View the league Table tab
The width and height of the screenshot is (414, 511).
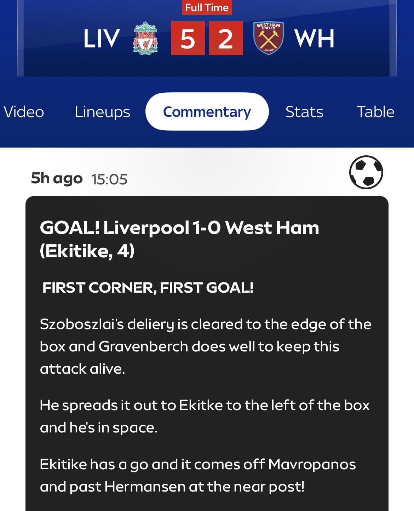(375, 112)
